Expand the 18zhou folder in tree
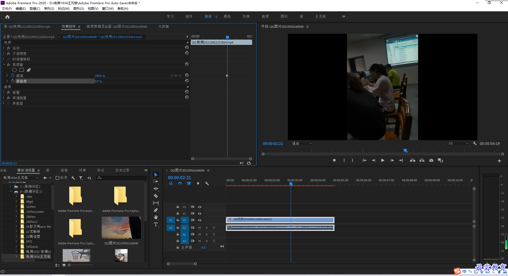This screenshot has width=508, height=276. pyautogui.click(x=16, y=216)
